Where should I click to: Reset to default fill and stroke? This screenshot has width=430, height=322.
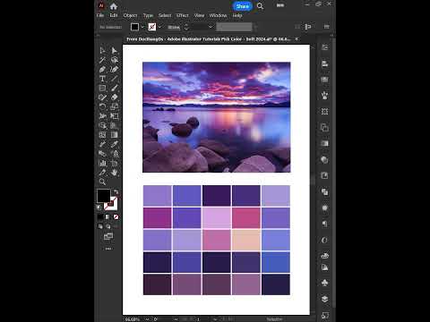click(99, 208)
